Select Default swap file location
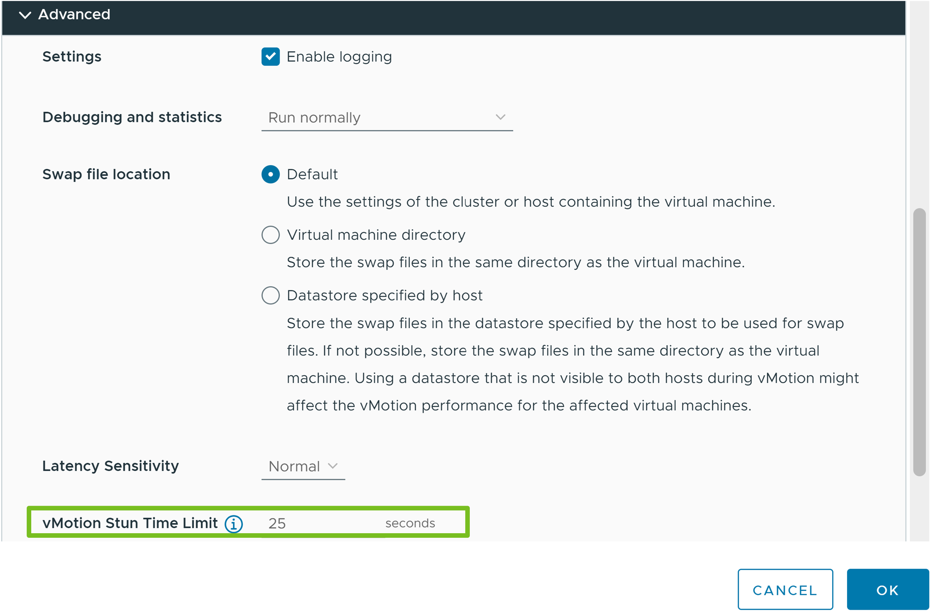 click(269, 174)
